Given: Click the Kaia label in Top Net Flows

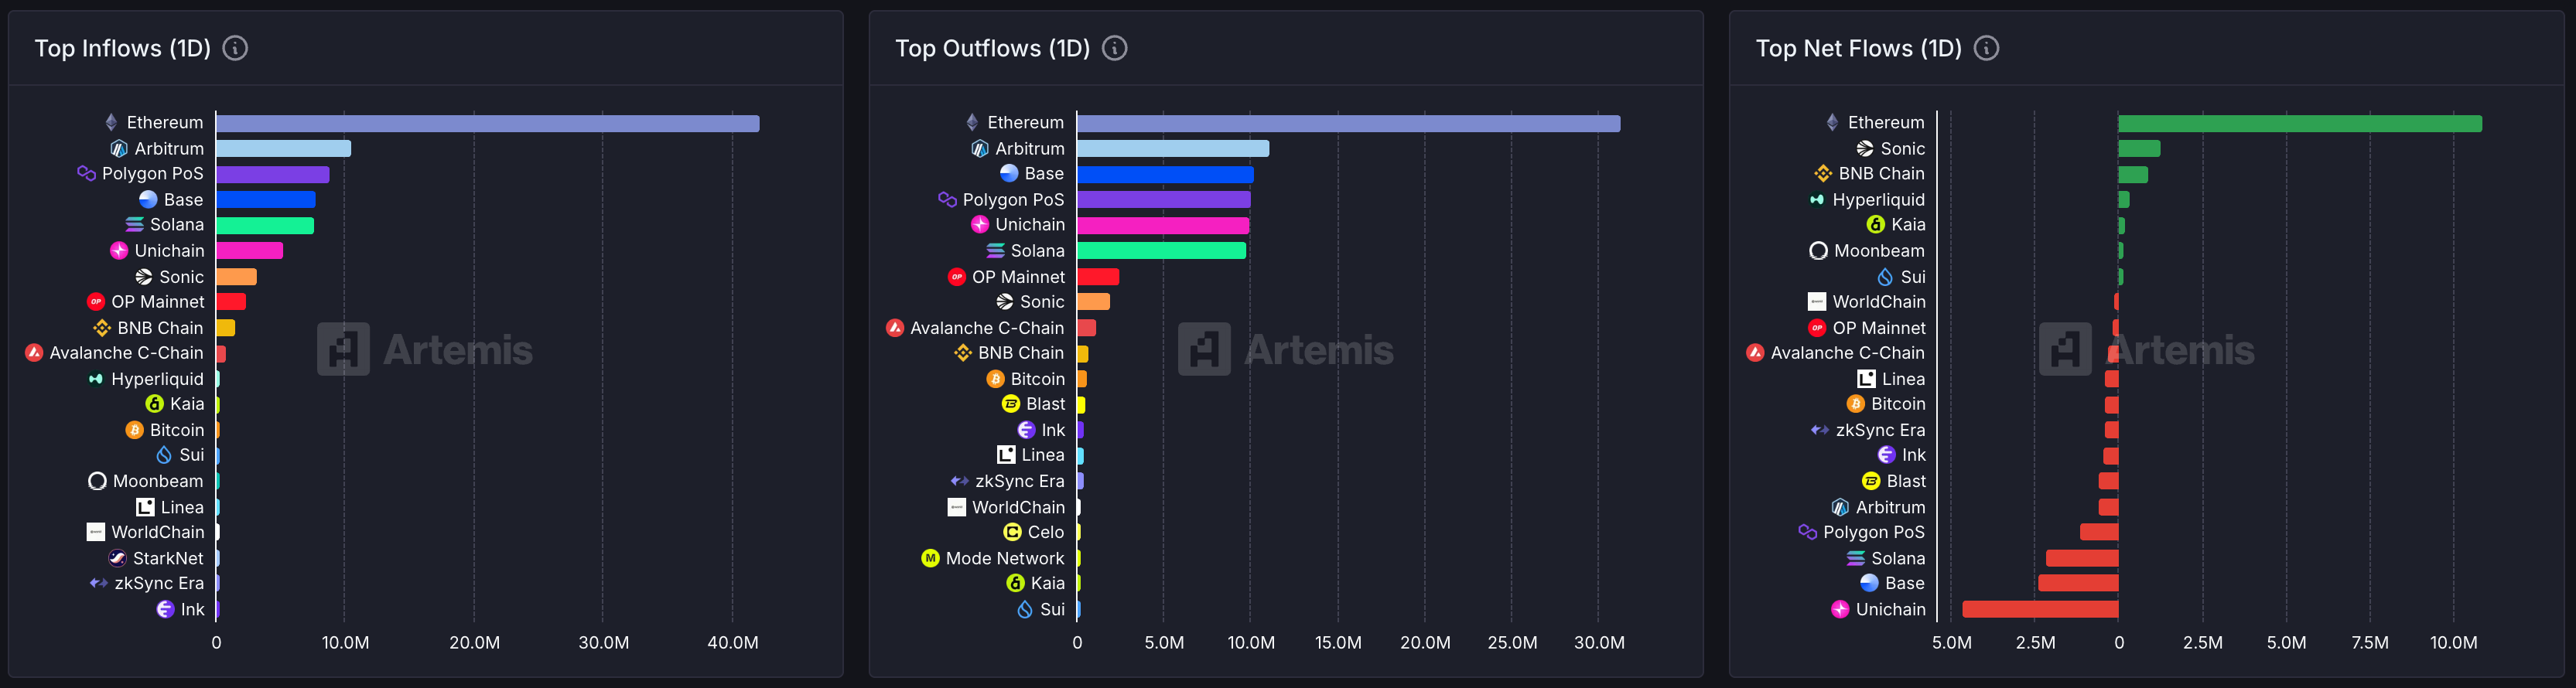Looking at the screenshot, I should coord(1908,224).
